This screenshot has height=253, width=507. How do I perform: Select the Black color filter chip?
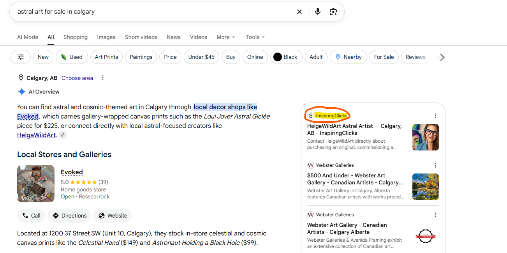[x=286, y=57]
